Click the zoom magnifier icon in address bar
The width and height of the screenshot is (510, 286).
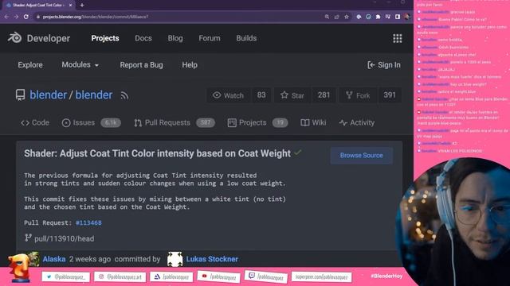click(327, 17)
